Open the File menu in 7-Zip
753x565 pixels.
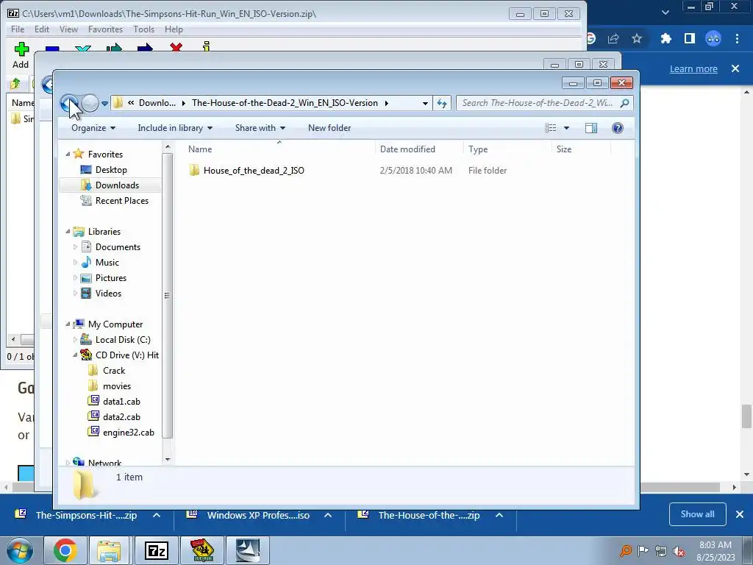tap(18, 29)
